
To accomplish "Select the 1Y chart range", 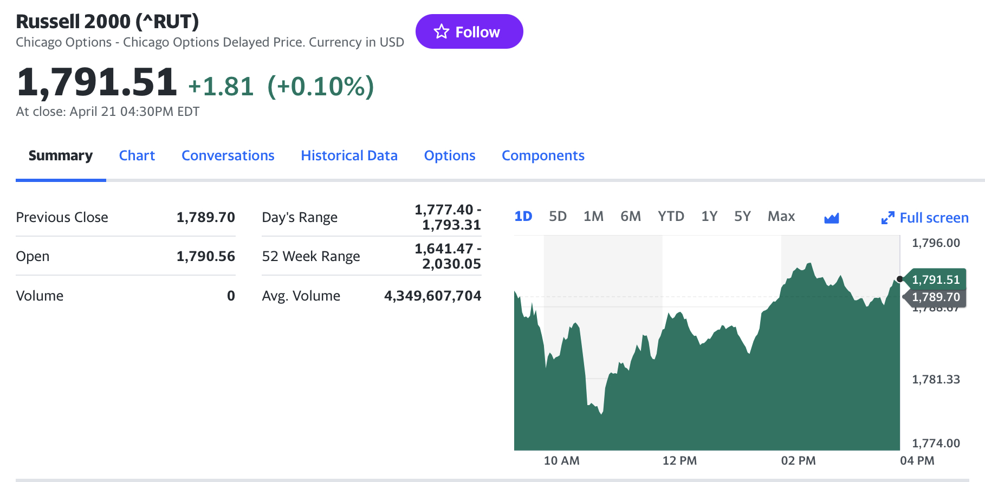I will point(710,217).
